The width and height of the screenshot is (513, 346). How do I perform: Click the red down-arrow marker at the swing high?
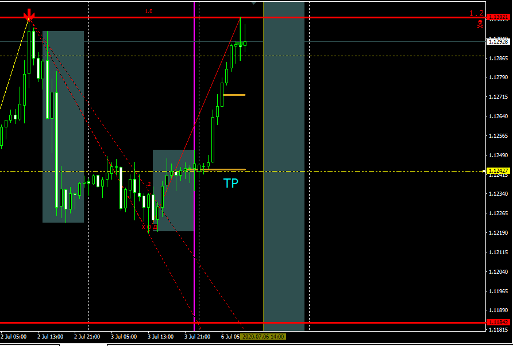(x=29, y=15)
